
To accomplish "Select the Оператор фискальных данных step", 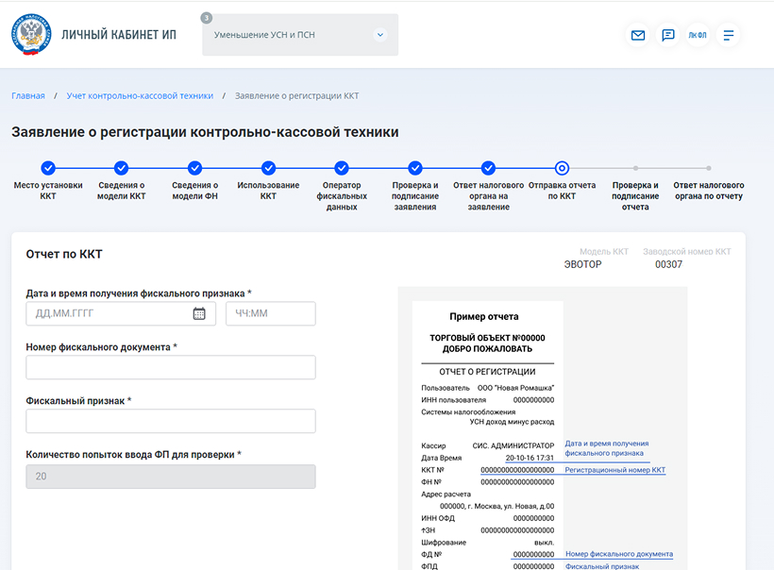I will point(341,168).
